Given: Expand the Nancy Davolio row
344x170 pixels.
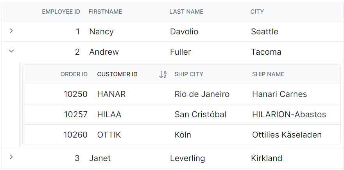Looking at the screenshot, I should pyautogui.click(x=11, y=31).
